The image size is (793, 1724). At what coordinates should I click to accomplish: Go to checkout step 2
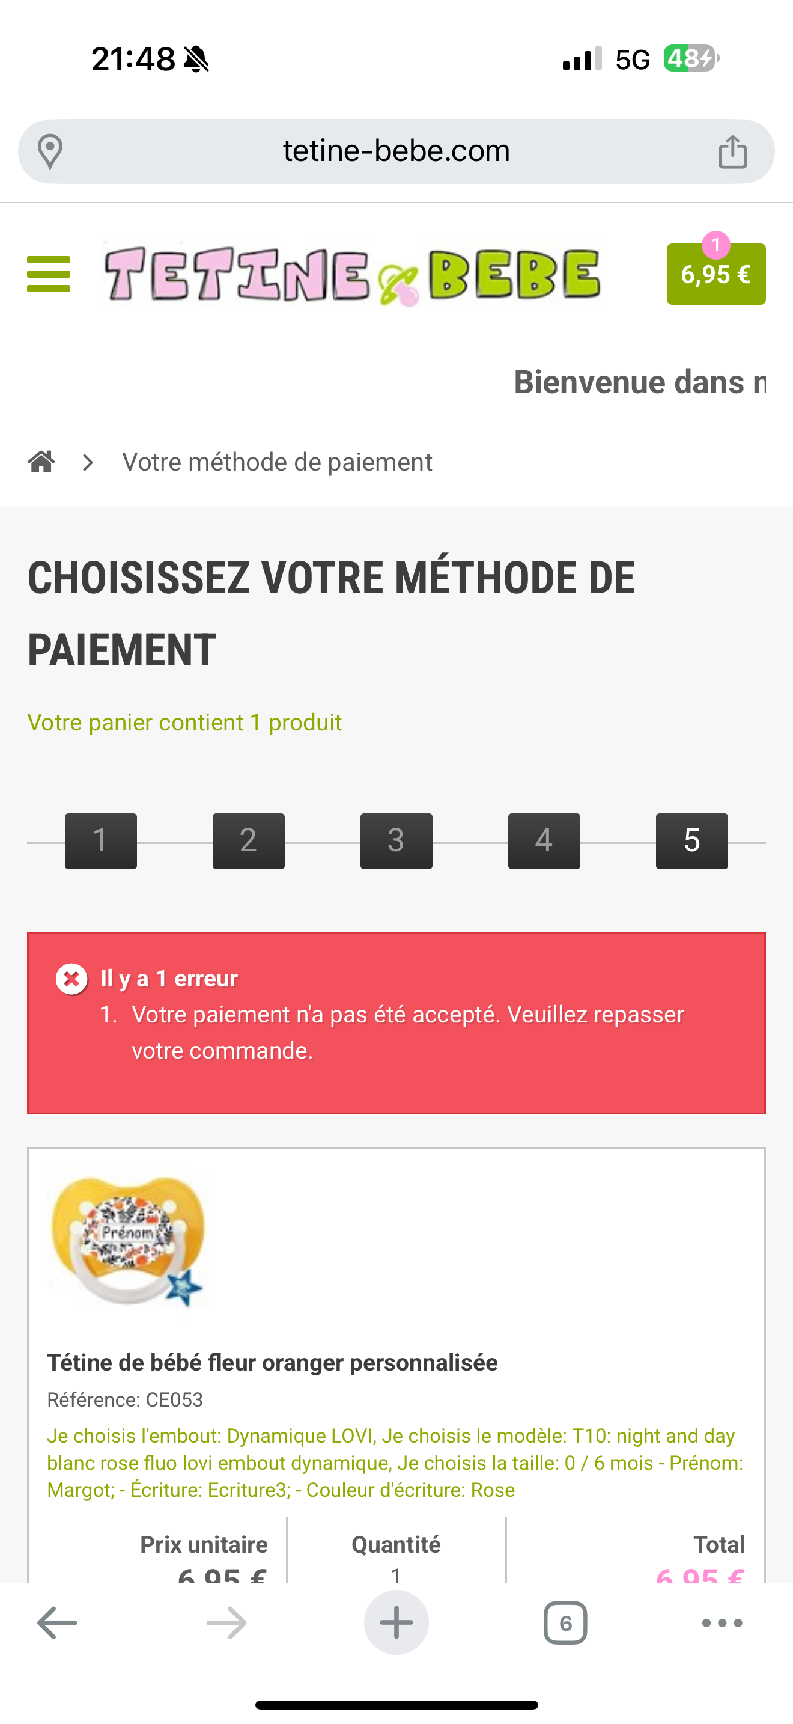pos(249,840)
